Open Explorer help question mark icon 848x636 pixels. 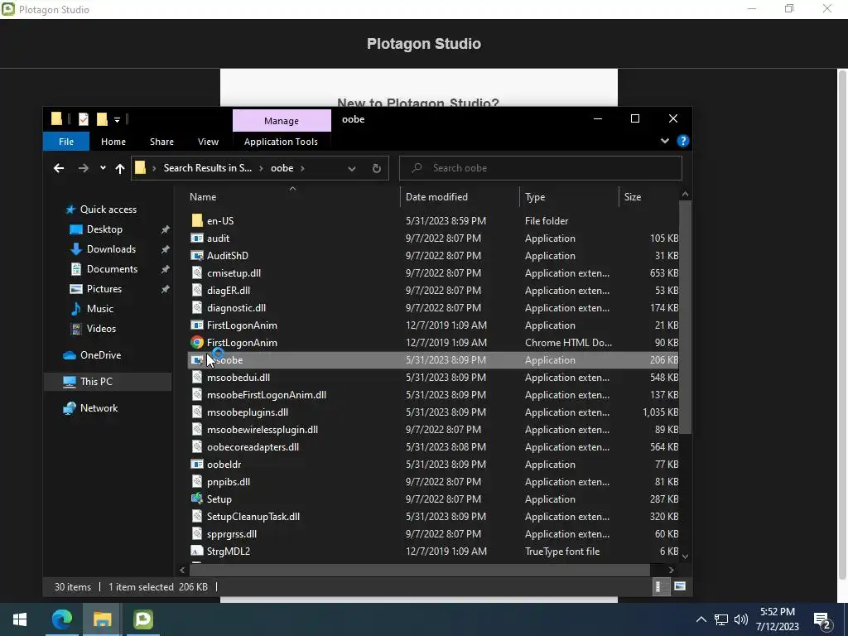[683, 141]
